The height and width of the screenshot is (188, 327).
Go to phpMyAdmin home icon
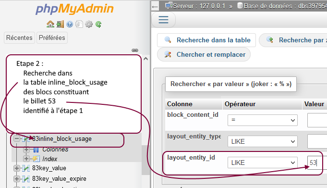pos(50,24)
